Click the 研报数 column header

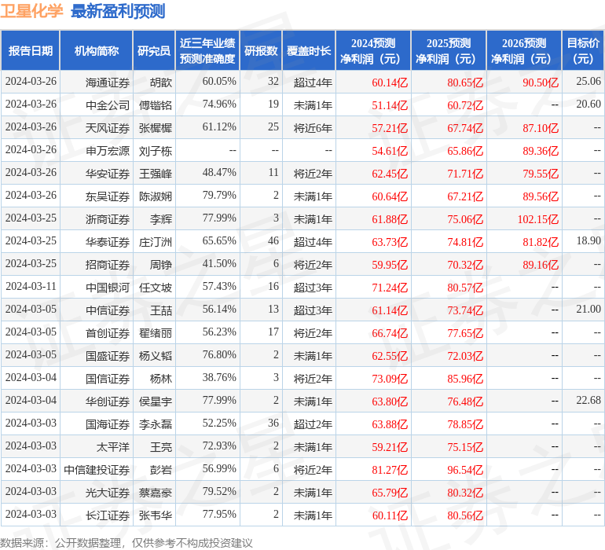click(261, 50)
